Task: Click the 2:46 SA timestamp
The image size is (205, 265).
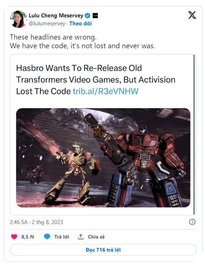Action: 18,222
